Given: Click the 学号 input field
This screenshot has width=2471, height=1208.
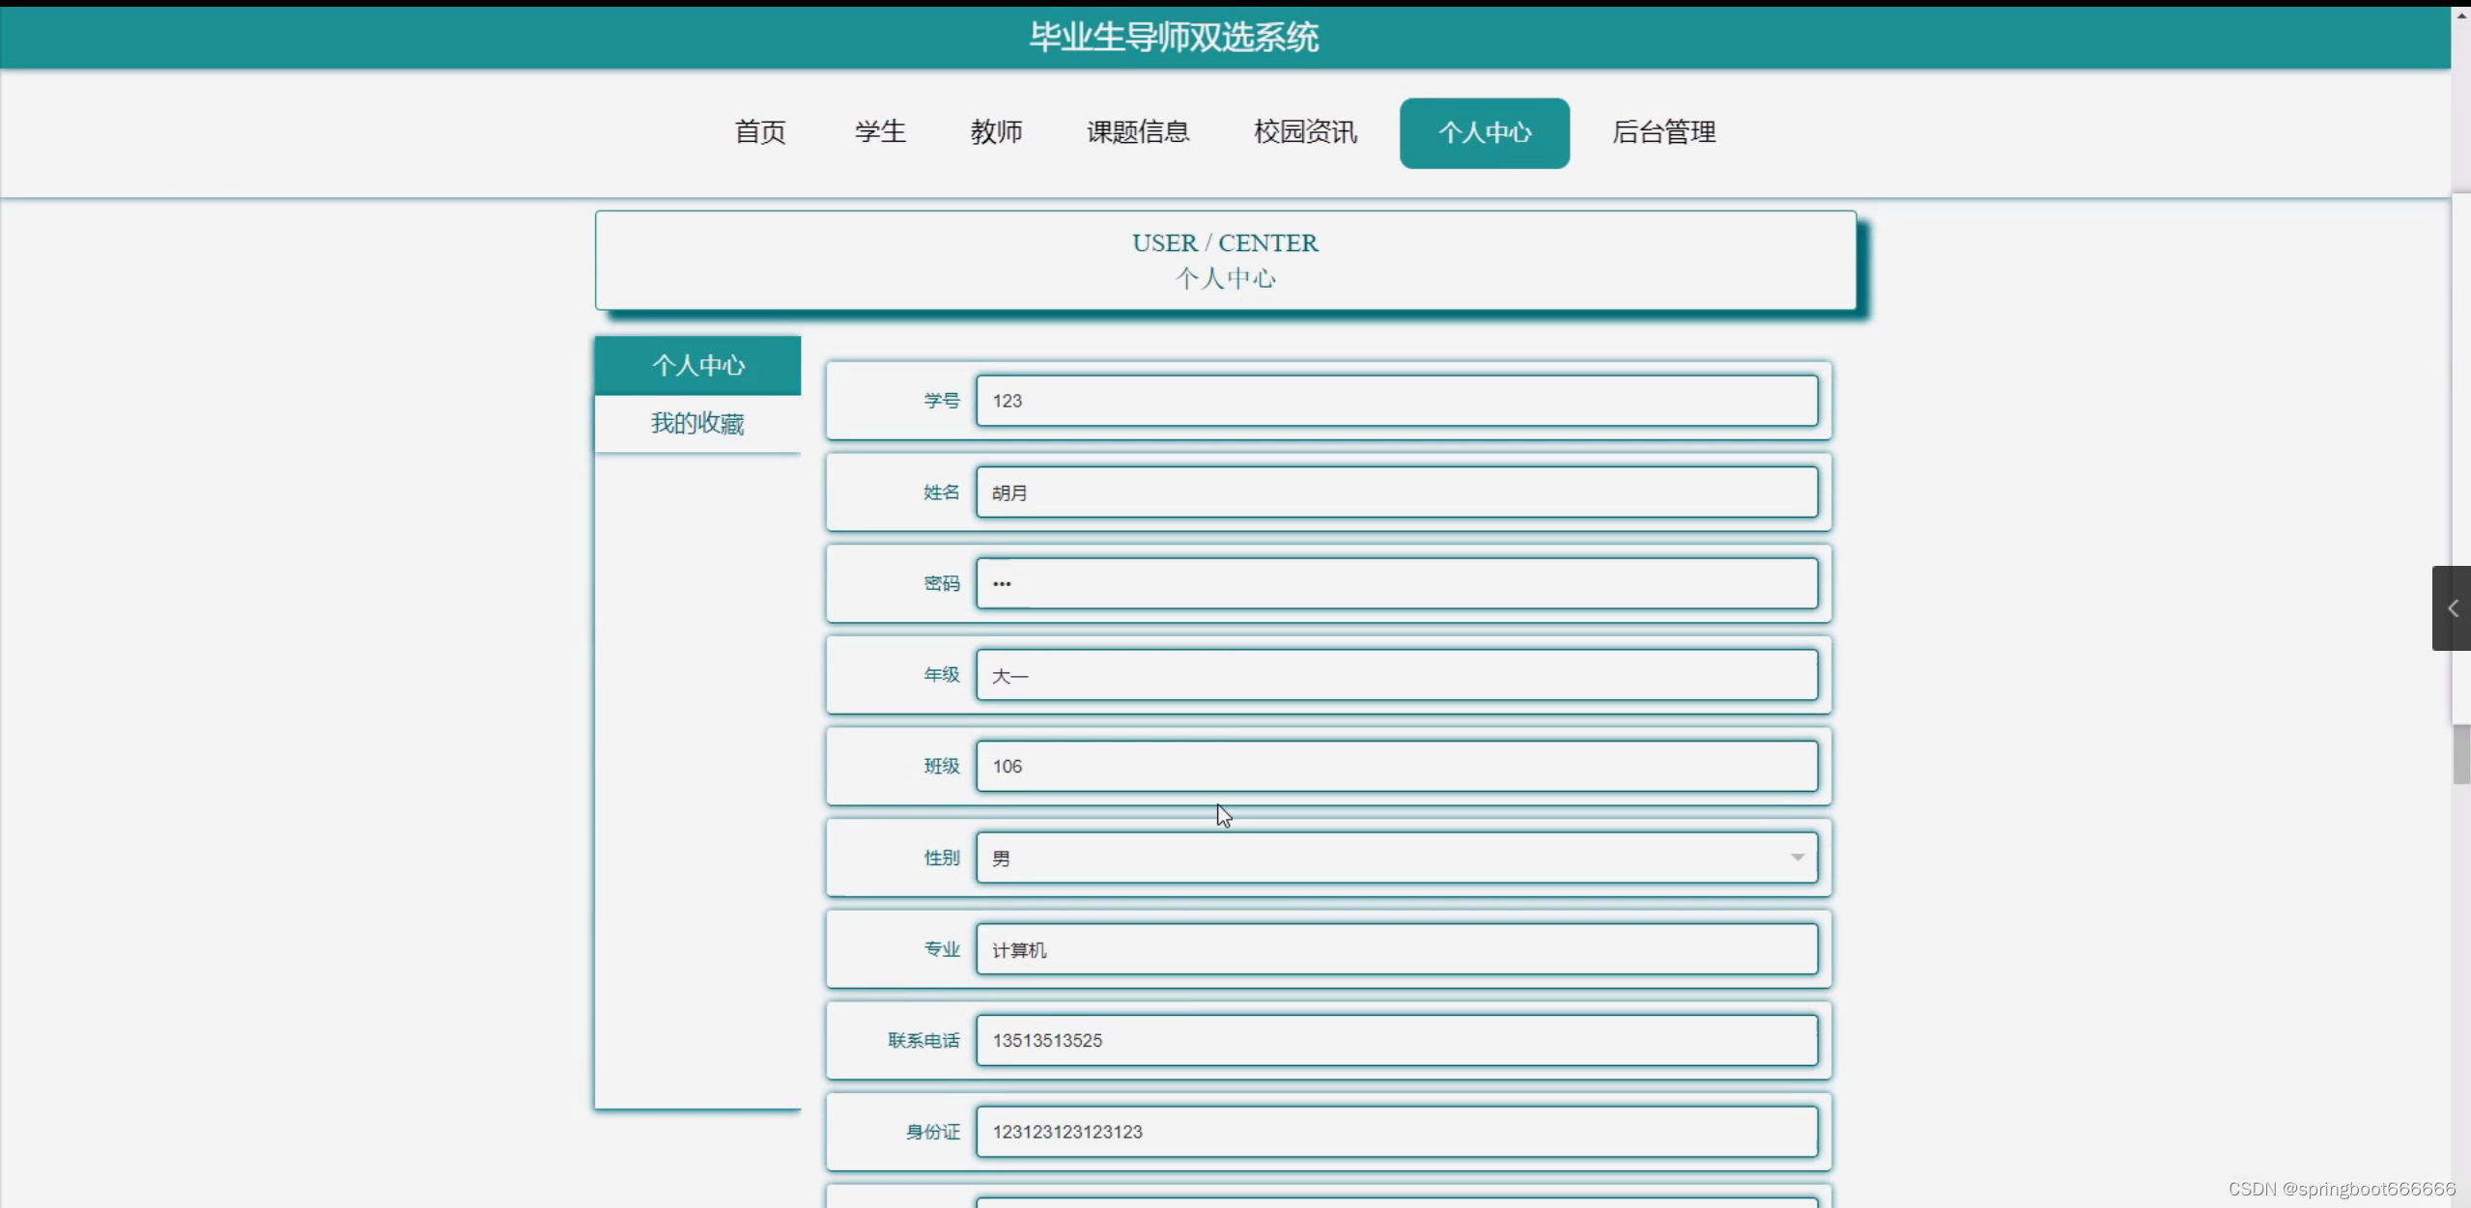Looking at the screenshot, I should click(x=1396, y=401).
